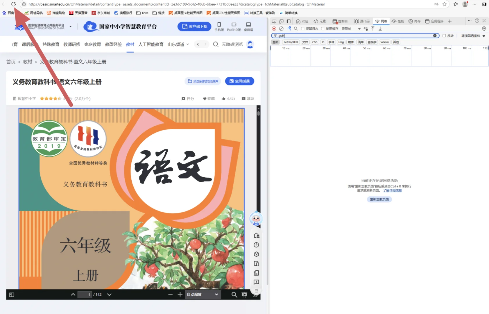The image size is (489, 314).
Task: Click 客户端下载 button
Action: [x=194, y=26]
